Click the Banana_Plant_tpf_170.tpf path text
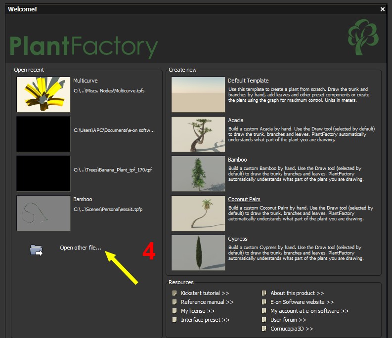 (113, 170)
